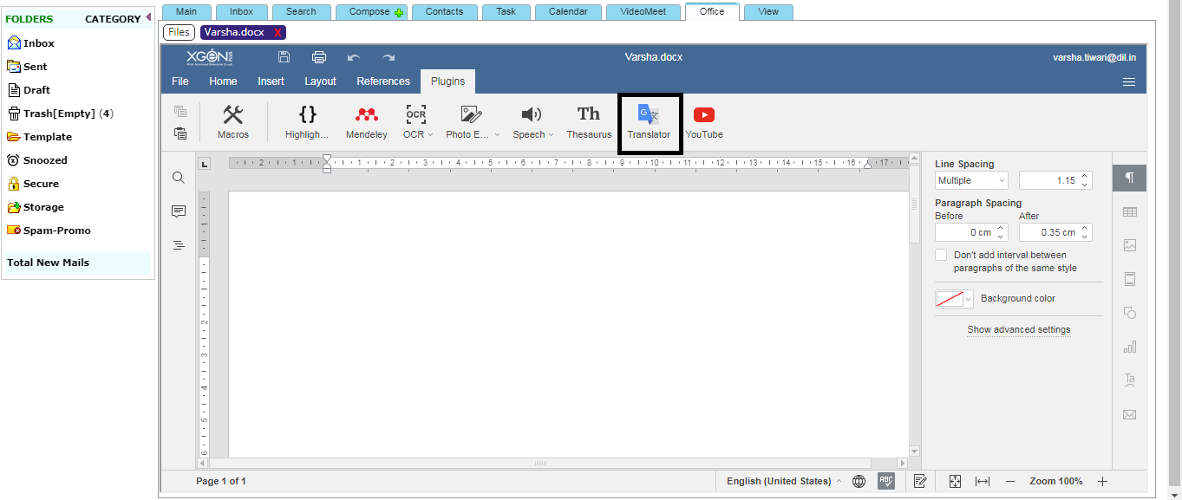This screenshot has width=1182, height=500.
Task: Toggle the spell checking icon
Action: (886, 481)
